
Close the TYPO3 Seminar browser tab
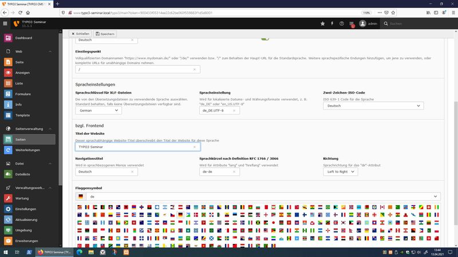point(49,4)
